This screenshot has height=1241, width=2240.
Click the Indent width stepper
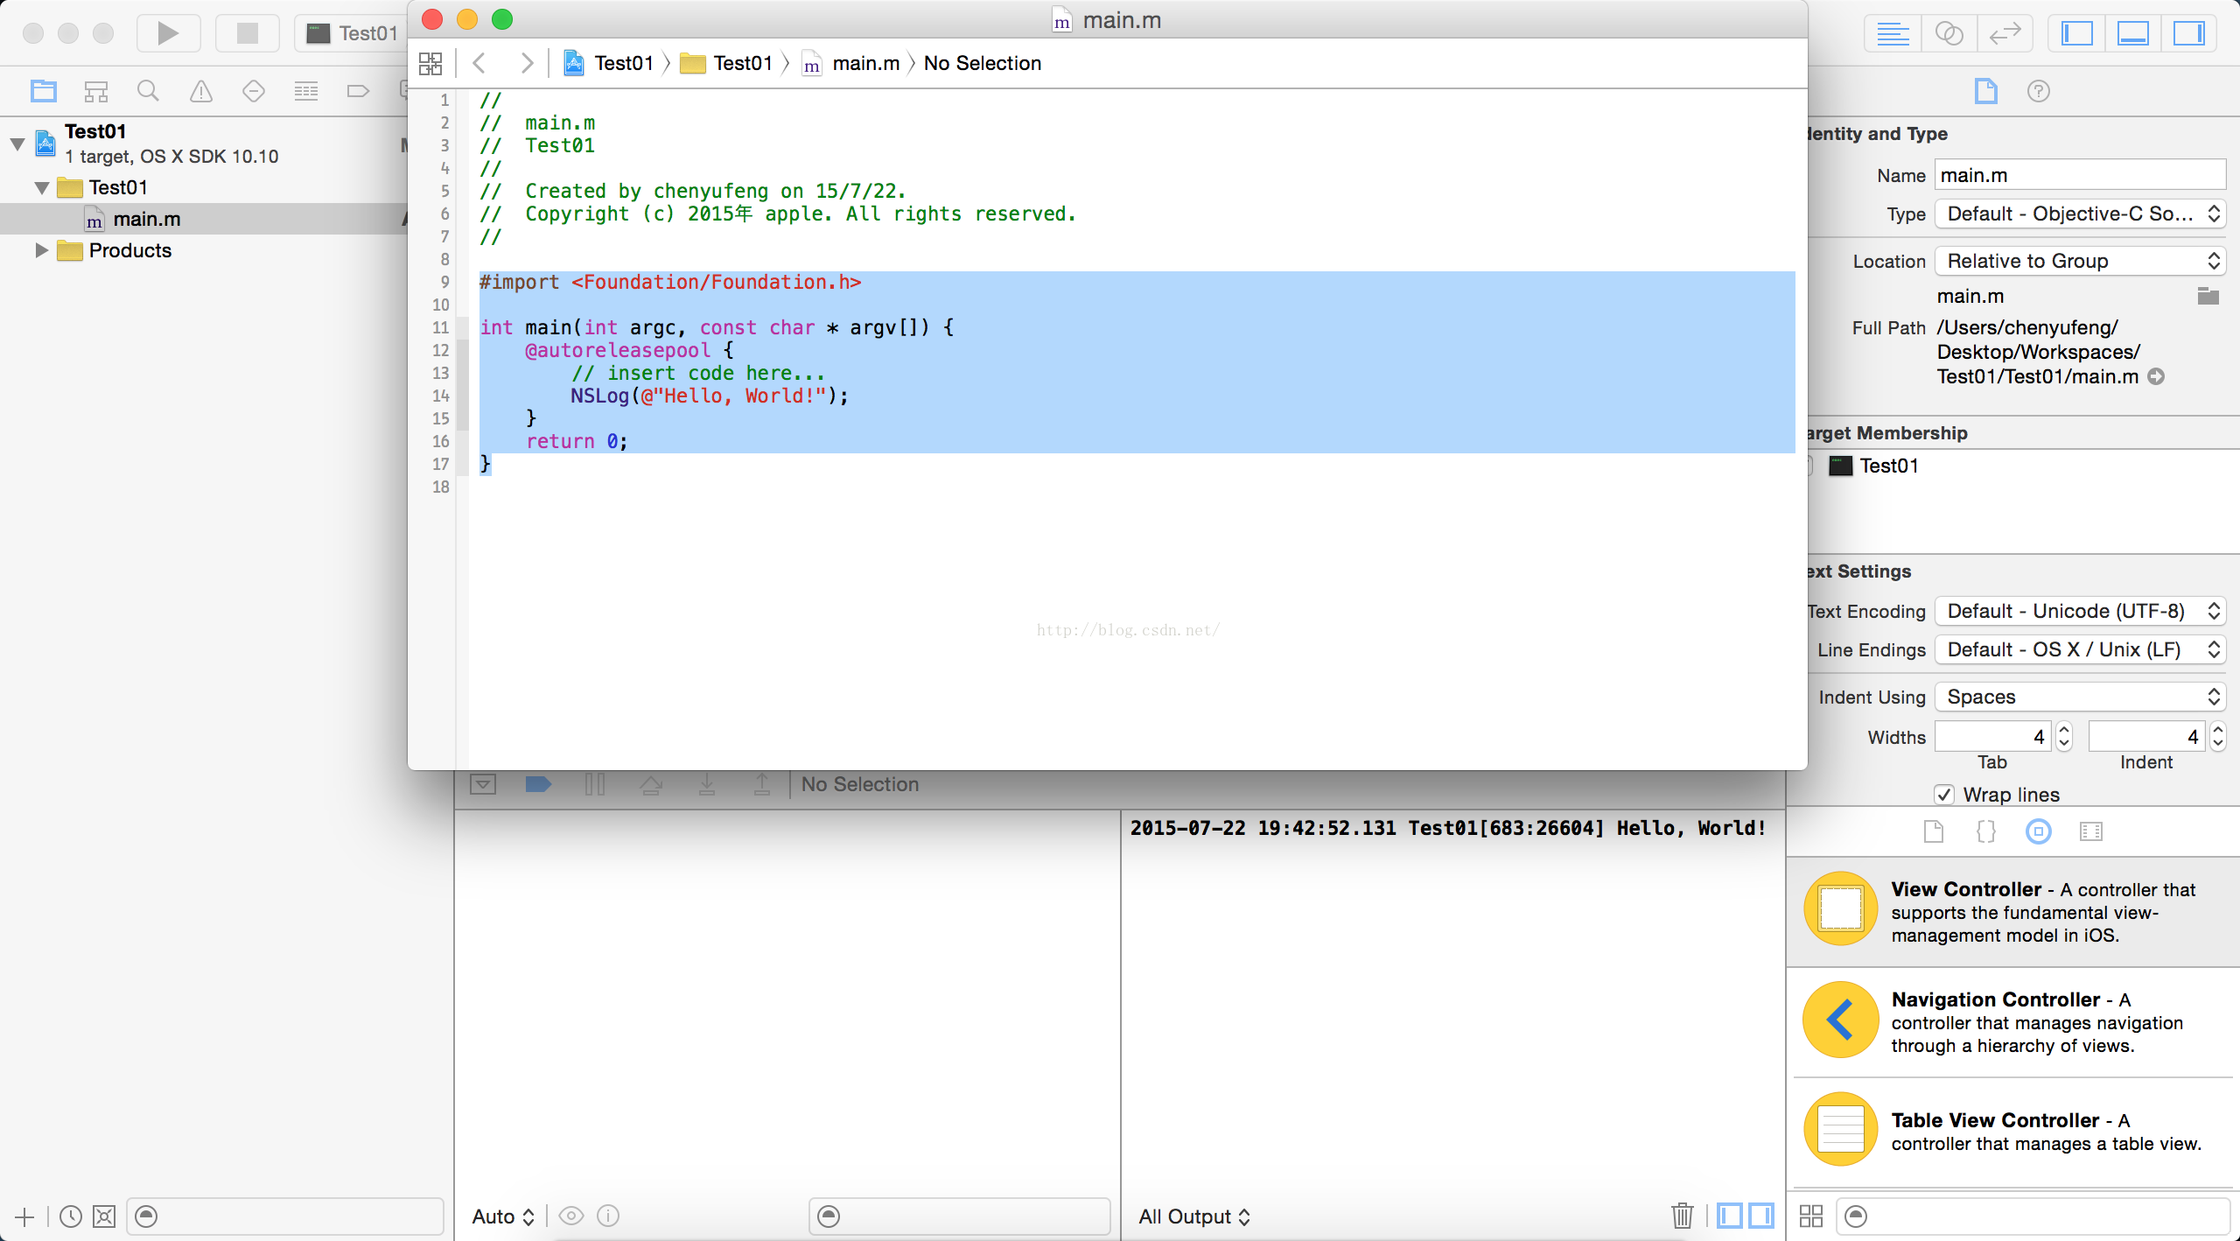(x=2218, y=737)
